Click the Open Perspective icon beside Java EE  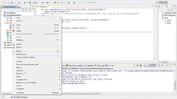[157, 2]
